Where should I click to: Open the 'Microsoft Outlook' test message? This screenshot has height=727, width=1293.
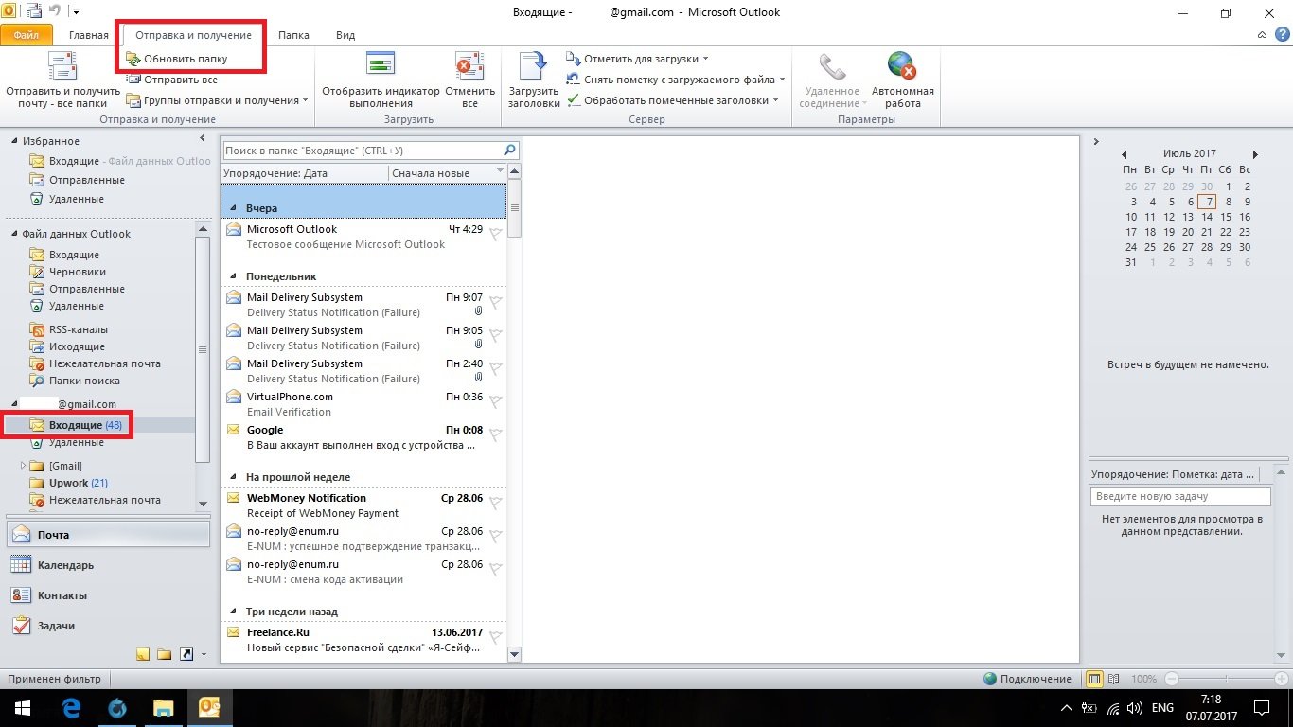point(365,237)
